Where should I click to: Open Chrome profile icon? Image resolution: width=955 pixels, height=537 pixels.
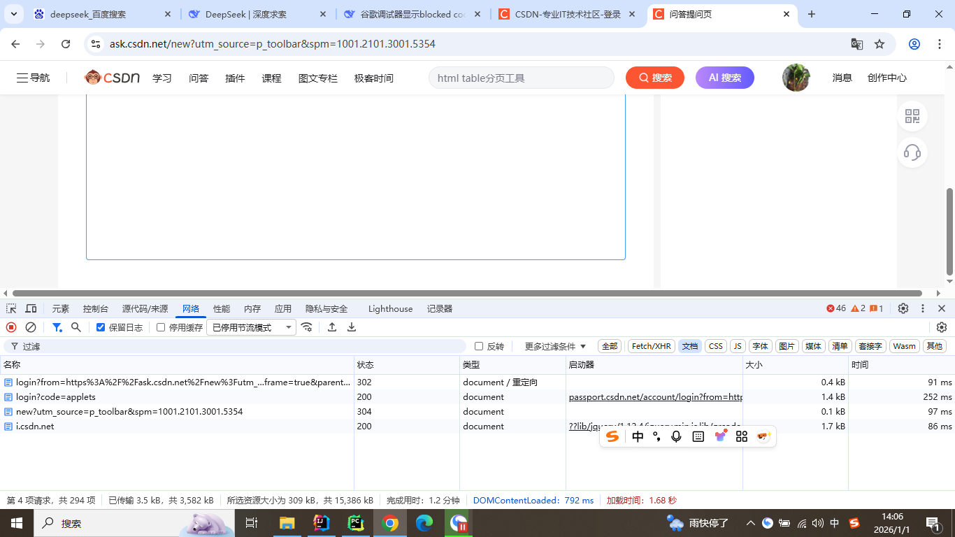pyautogui.click(x=914, y=44)
